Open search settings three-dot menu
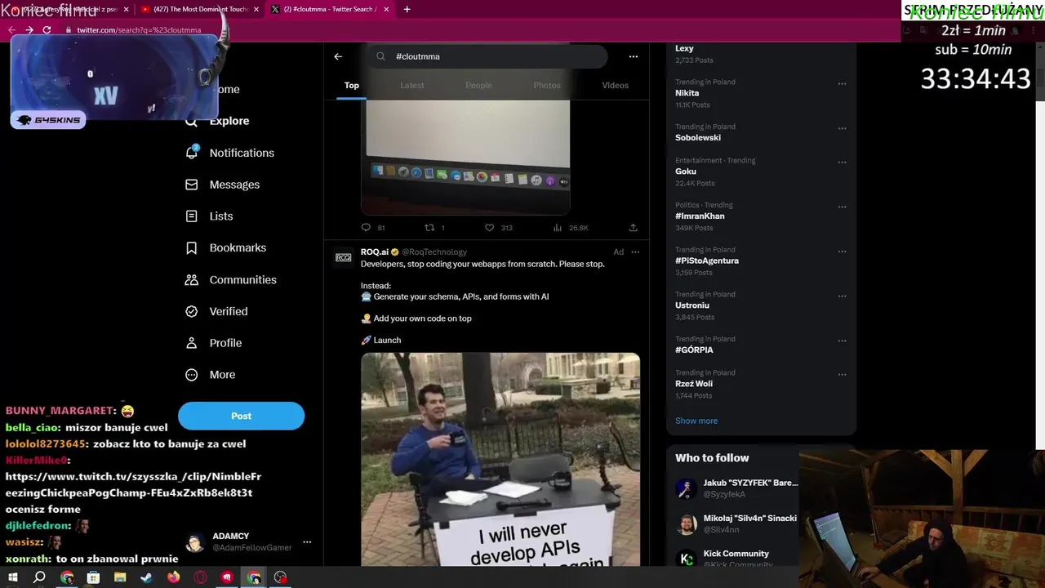The width and height of the screenshot is (1045, 588). click(x=633, y=56)
